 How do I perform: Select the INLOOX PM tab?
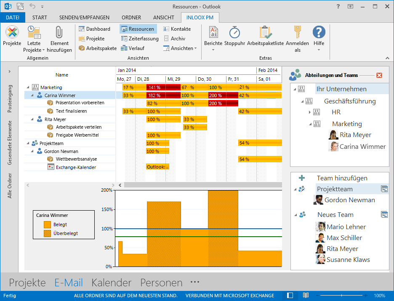[200, 18]
